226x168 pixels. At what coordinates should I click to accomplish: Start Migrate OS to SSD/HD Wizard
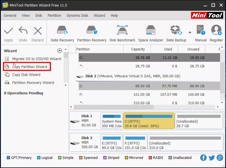(33, 59)
